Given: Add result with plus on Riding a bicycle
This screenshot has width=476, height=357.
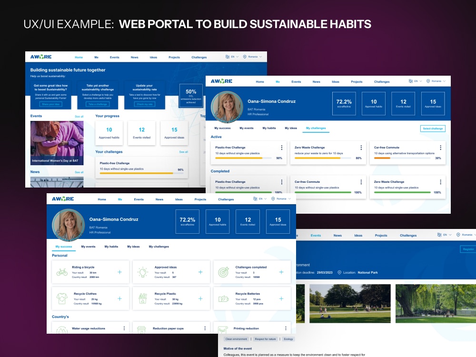Looking at the screenshot, I should click(119, 272).
